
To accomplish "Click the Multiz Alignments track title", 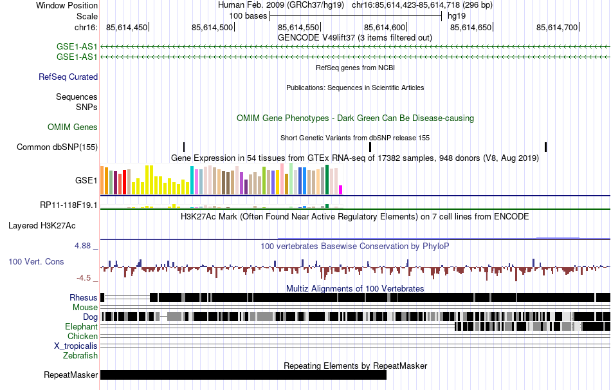I will pyautogui.click(x=354, y=288).
